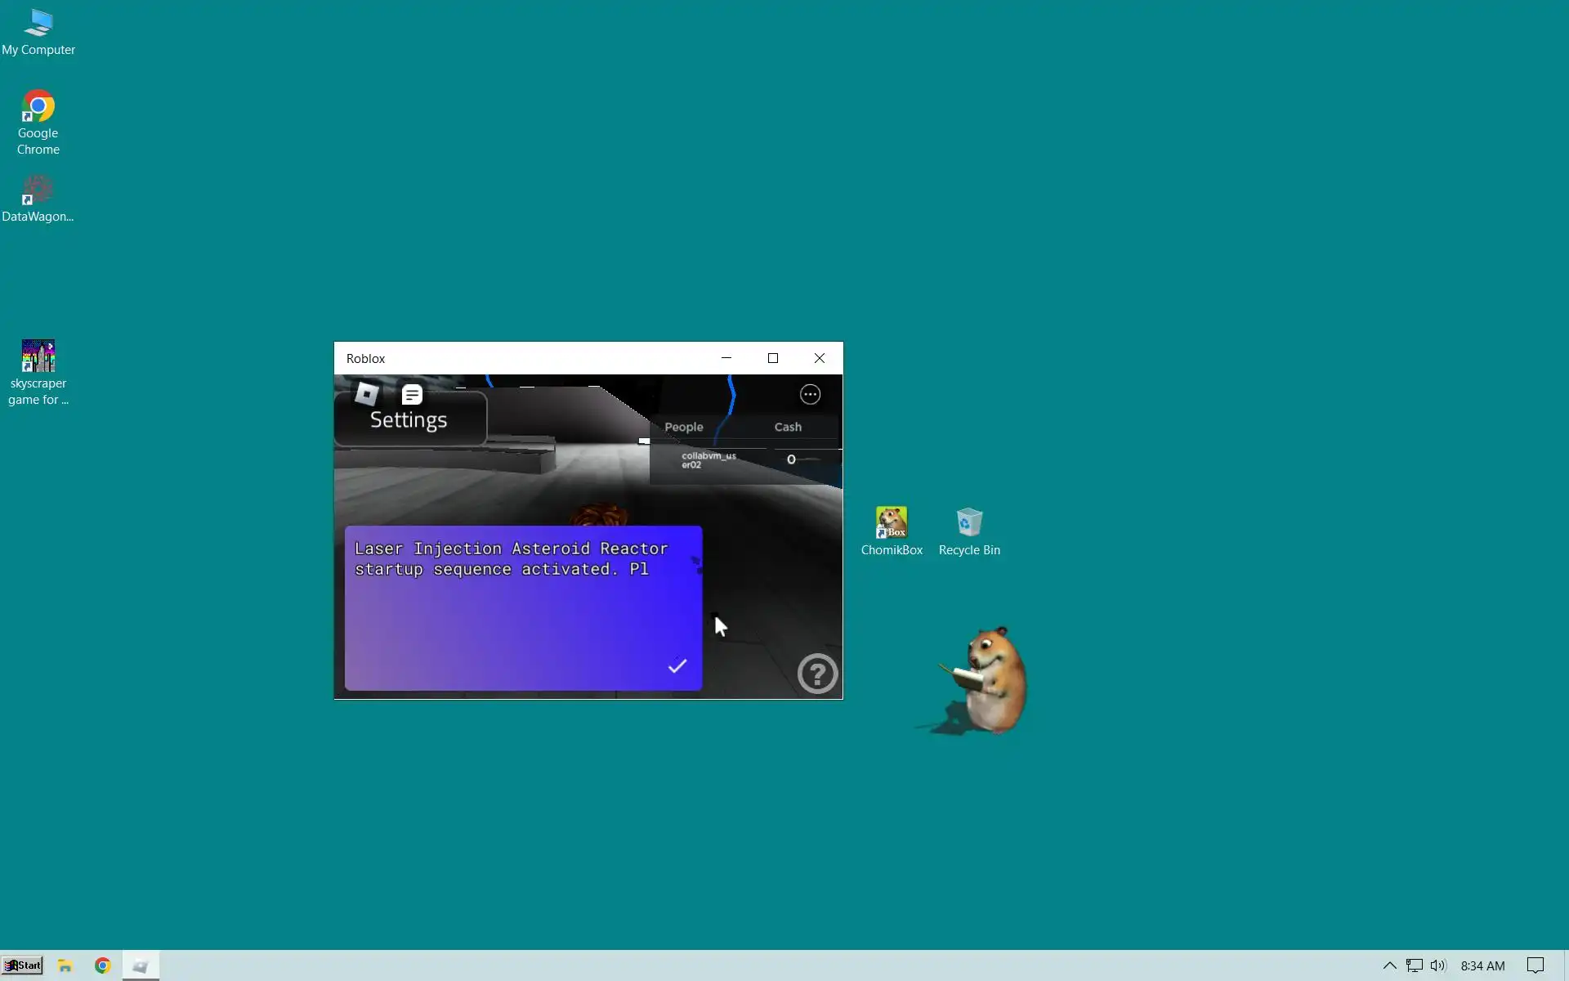The image size is (1569, 981).
Task: Open the notification center icon
Action: coord(1535,965)
